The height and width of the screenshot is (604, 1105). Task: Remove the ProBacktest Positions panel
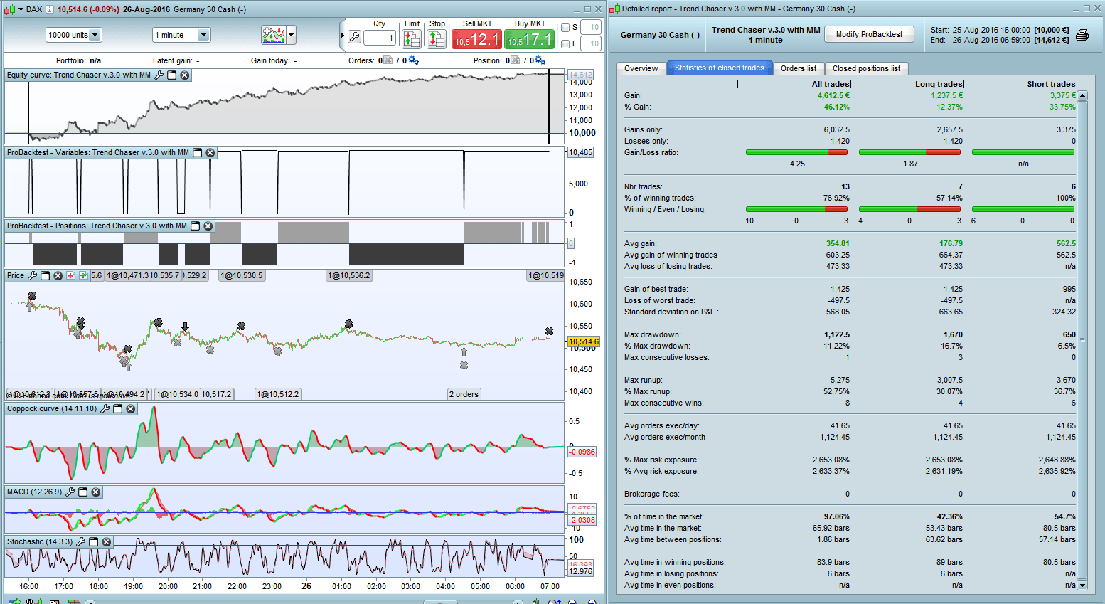pos(208,226)
